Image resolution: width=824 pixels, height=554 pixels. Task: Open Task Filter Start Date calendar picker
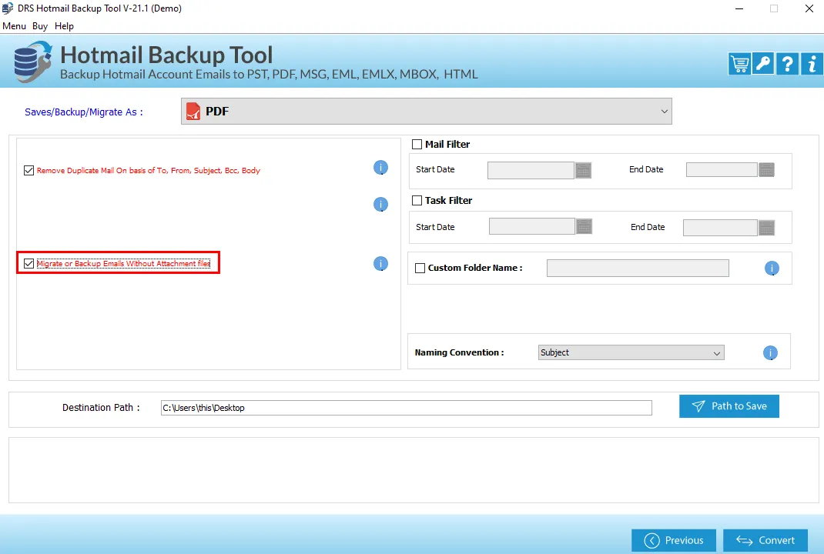pyautogui.click(x=585, y=226)
